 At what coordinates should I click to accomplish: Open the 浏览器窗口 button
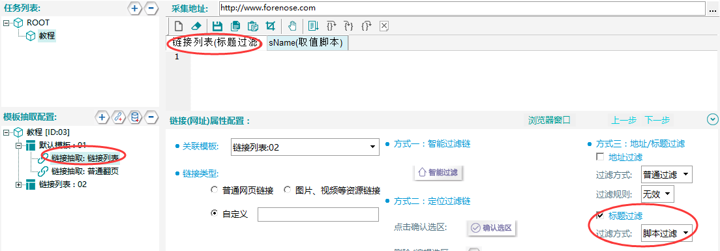549,120
